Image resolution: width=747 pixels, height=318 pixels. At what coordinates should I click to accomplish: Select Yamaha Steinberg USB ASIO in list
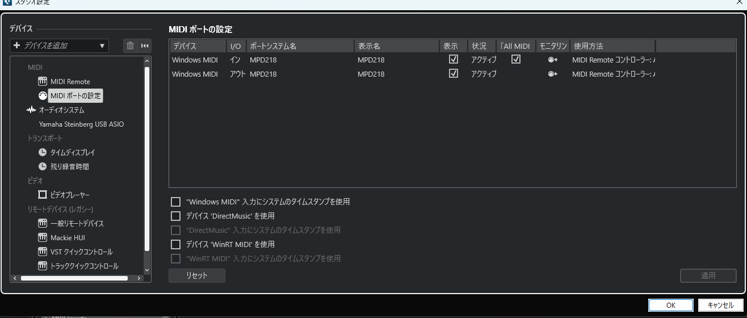(x=81, y=124)
